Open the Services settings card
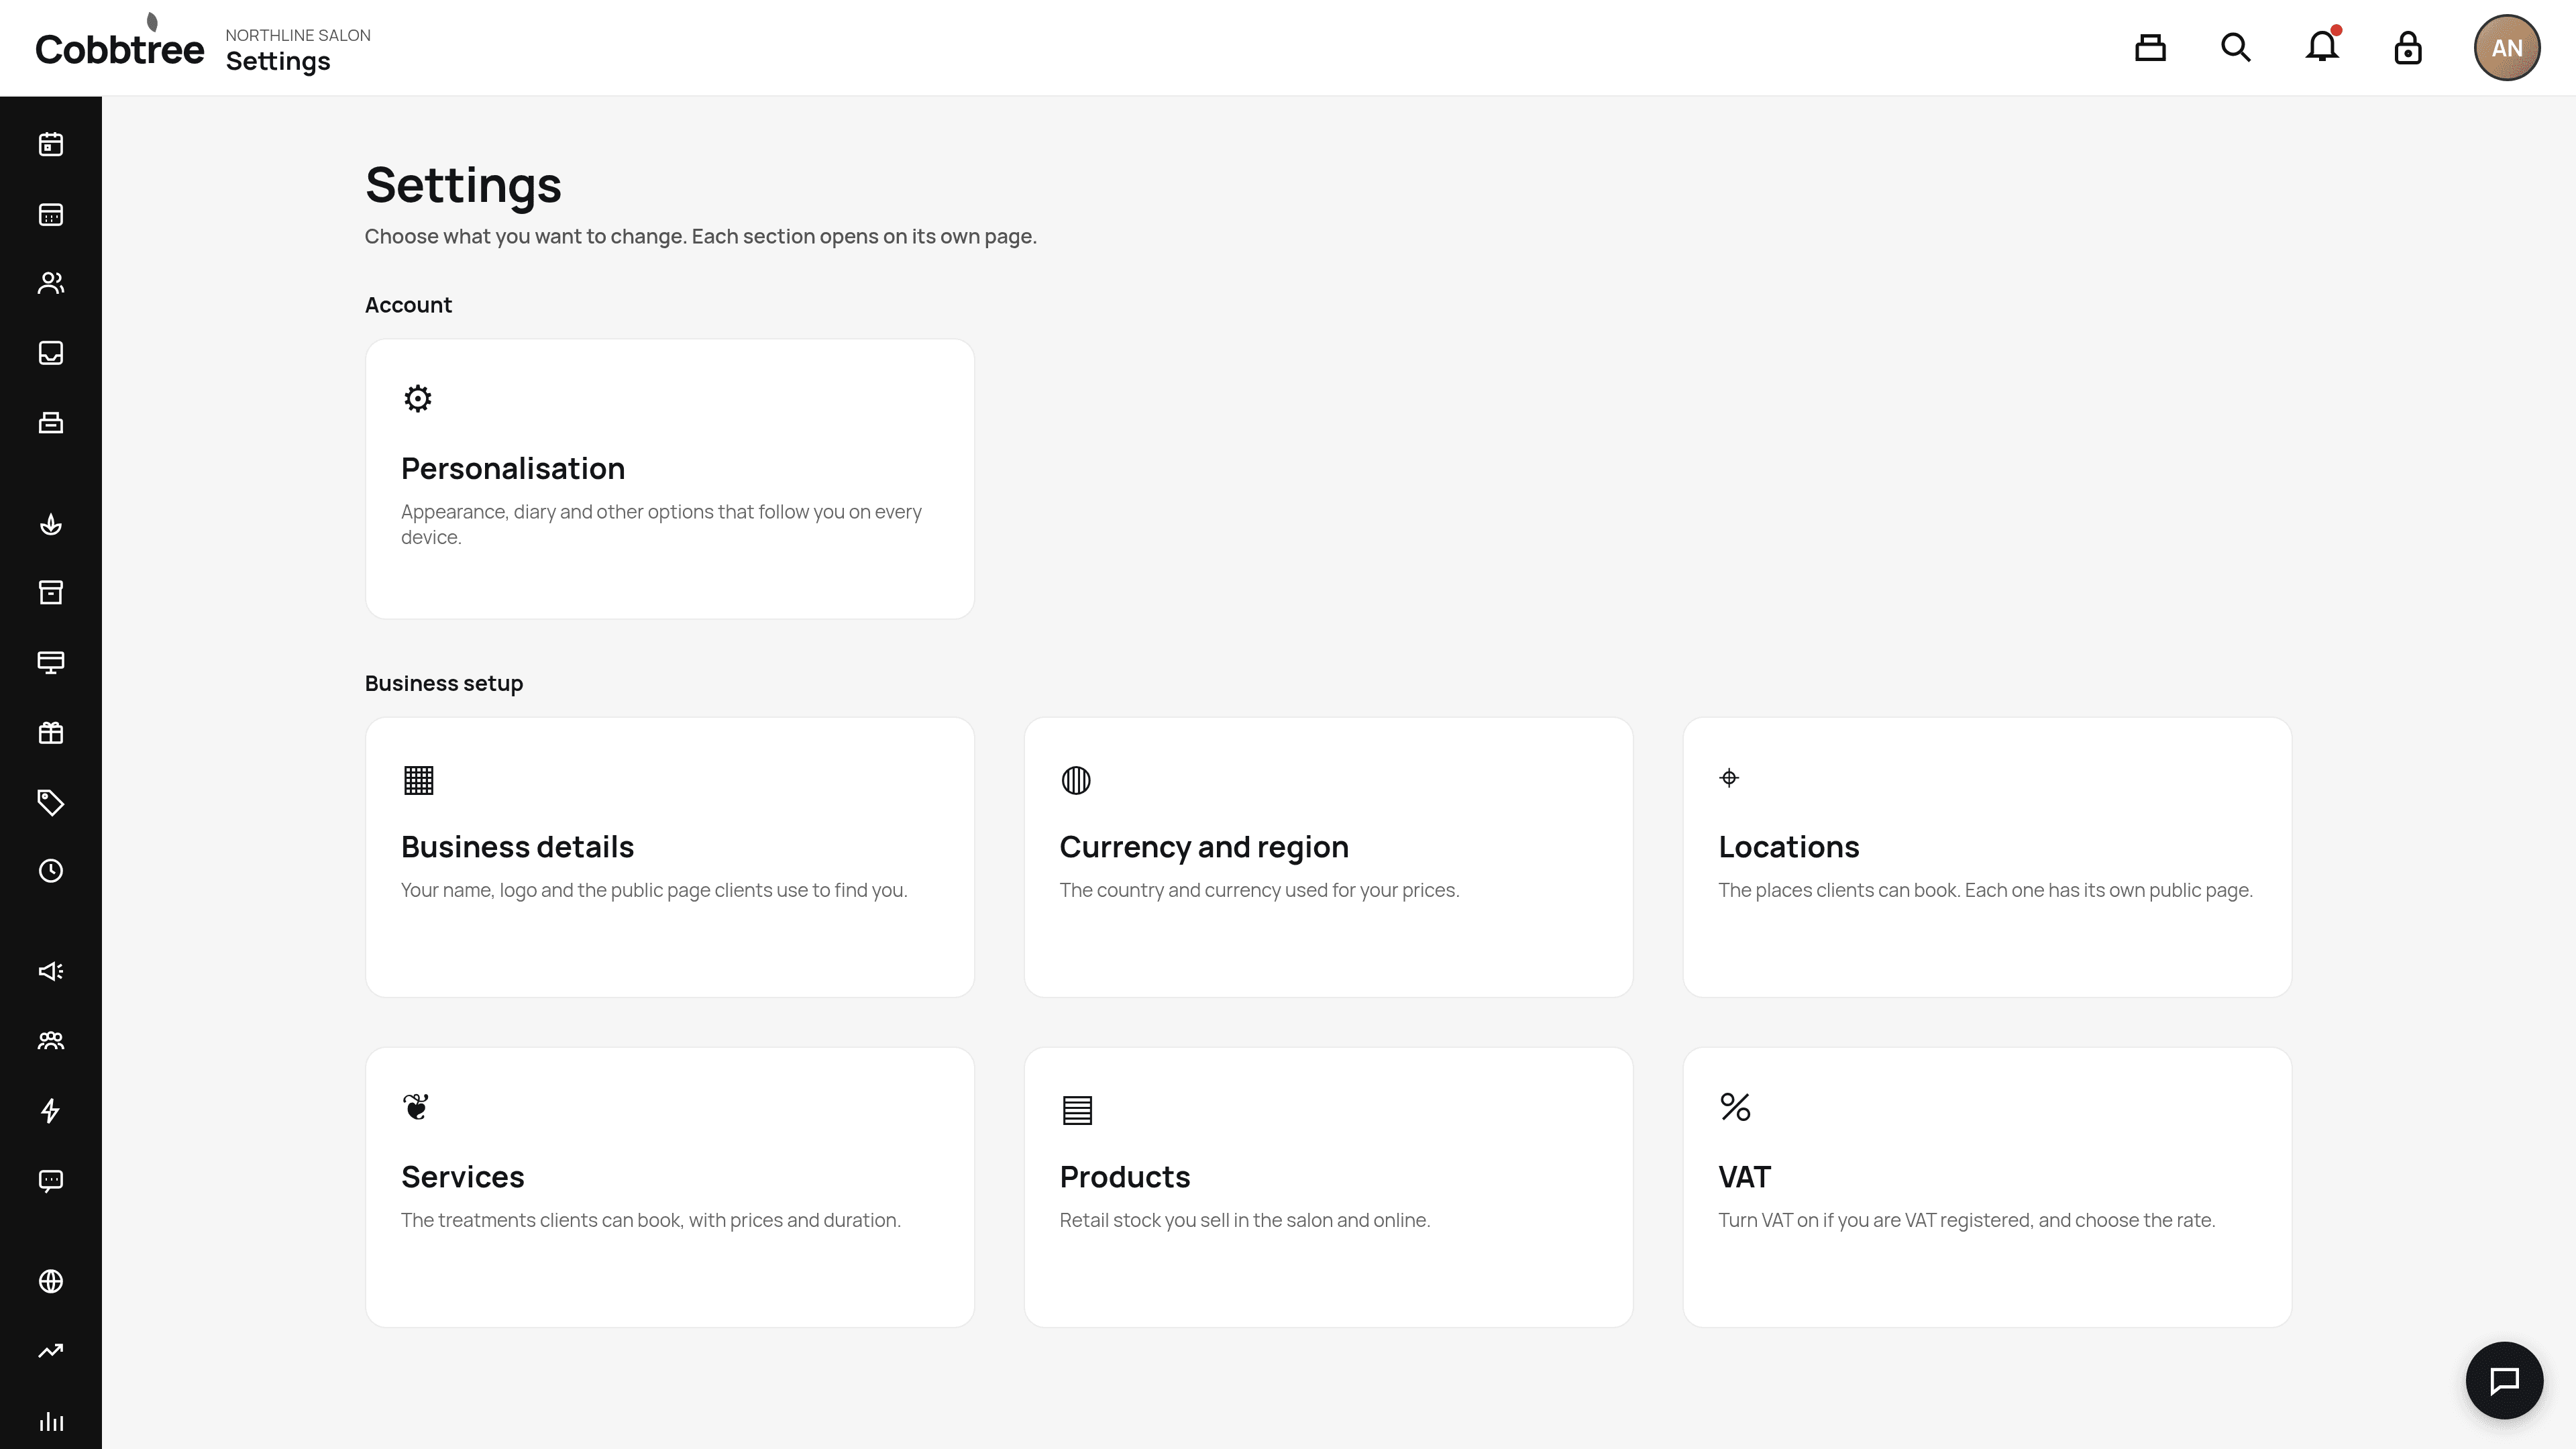The width and height of the screenshot is (2576, 1449). (670, 1187)
